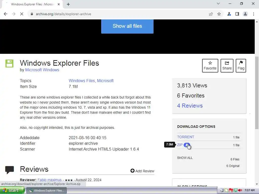
Task: Click the green floppy disk software icon
Action: [x=9, y=63]
